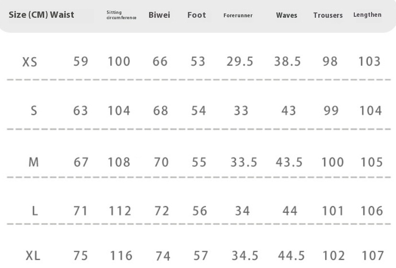Click sitting circumference 112 in L row
This screenshot has height=268, width=396.
pos(119,211)
